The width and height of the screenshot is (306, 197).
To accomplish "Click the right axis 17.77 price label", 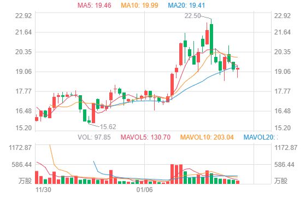I will click(x=283, y=91).
